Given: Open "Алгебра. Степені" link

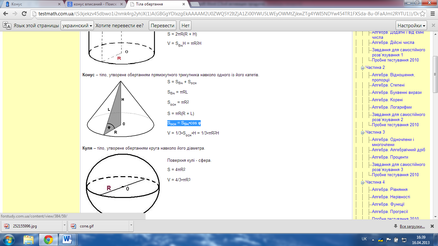Looking at the screenshot, I should (388, 85).
